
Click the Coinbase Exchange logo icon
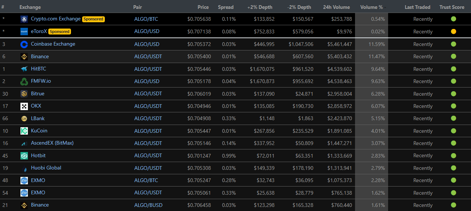click(x=24, y=44)
